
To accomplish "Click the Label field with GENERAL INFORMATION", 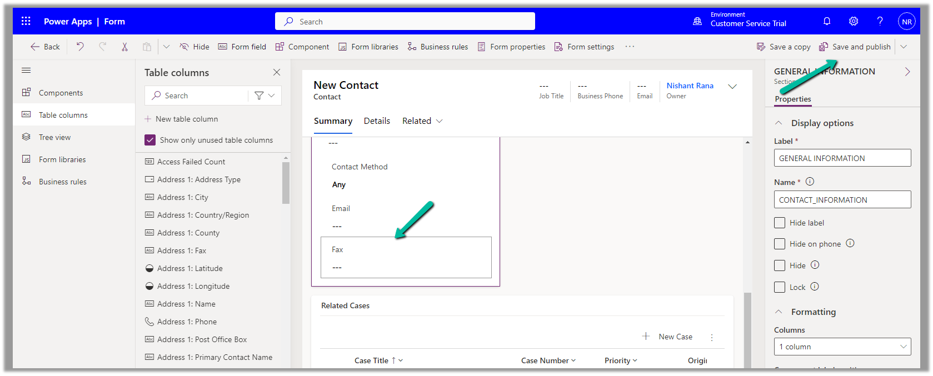I will pyautogui.click(x=842, y=158).
